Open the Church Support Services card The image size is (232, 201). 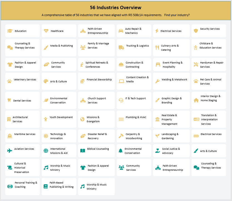click(96, 100)
